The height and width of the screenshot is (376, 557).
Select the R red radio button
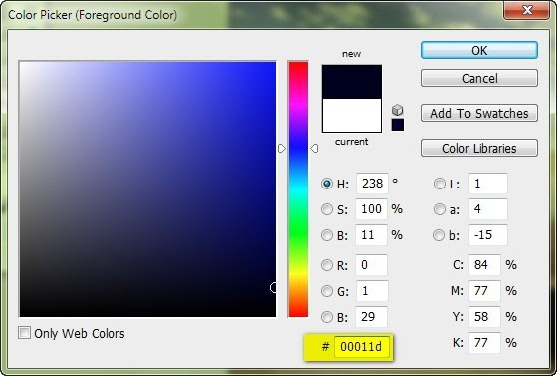click(x=327, y=265)
